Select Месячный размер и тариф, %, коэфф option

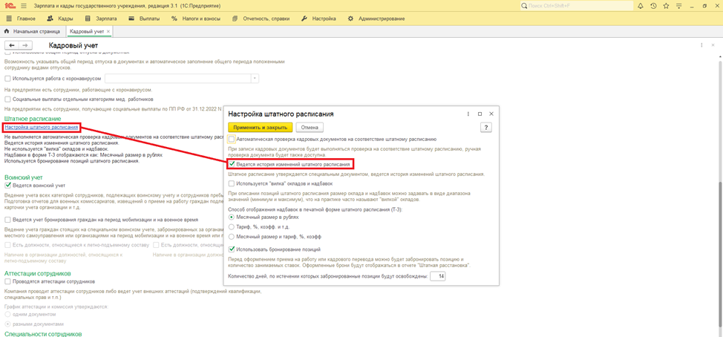(x=232, y=237)
